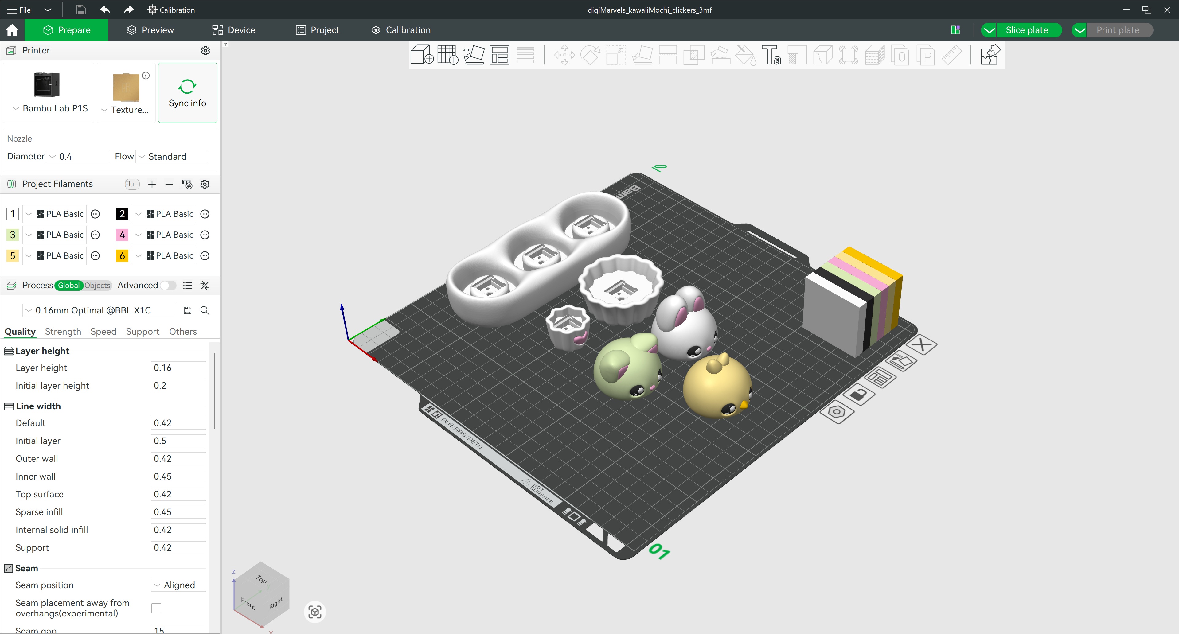Click the Add plate grid icon

[x=448, y=55]
